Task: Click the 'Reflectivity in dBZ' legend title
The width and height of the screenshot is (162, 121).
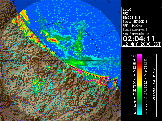Action: coord(154,85)
